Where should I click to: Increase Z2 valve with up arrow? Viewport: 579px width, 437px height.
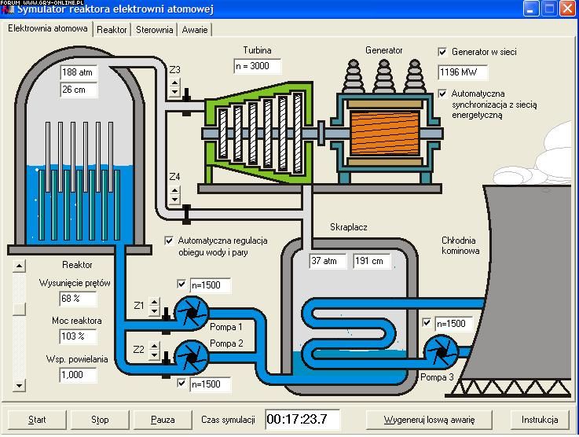tap(154, 346)
